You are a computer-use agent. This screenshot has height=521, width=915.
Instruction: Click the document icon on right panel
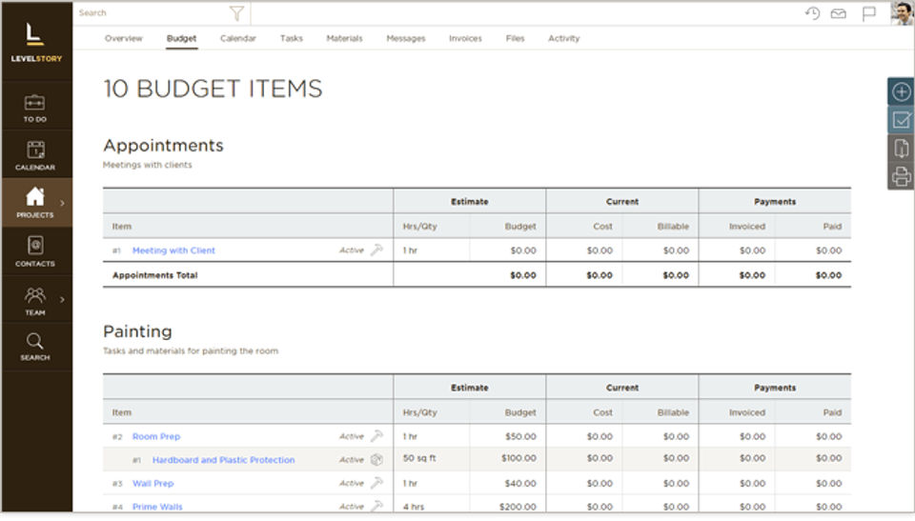point(901,149)
